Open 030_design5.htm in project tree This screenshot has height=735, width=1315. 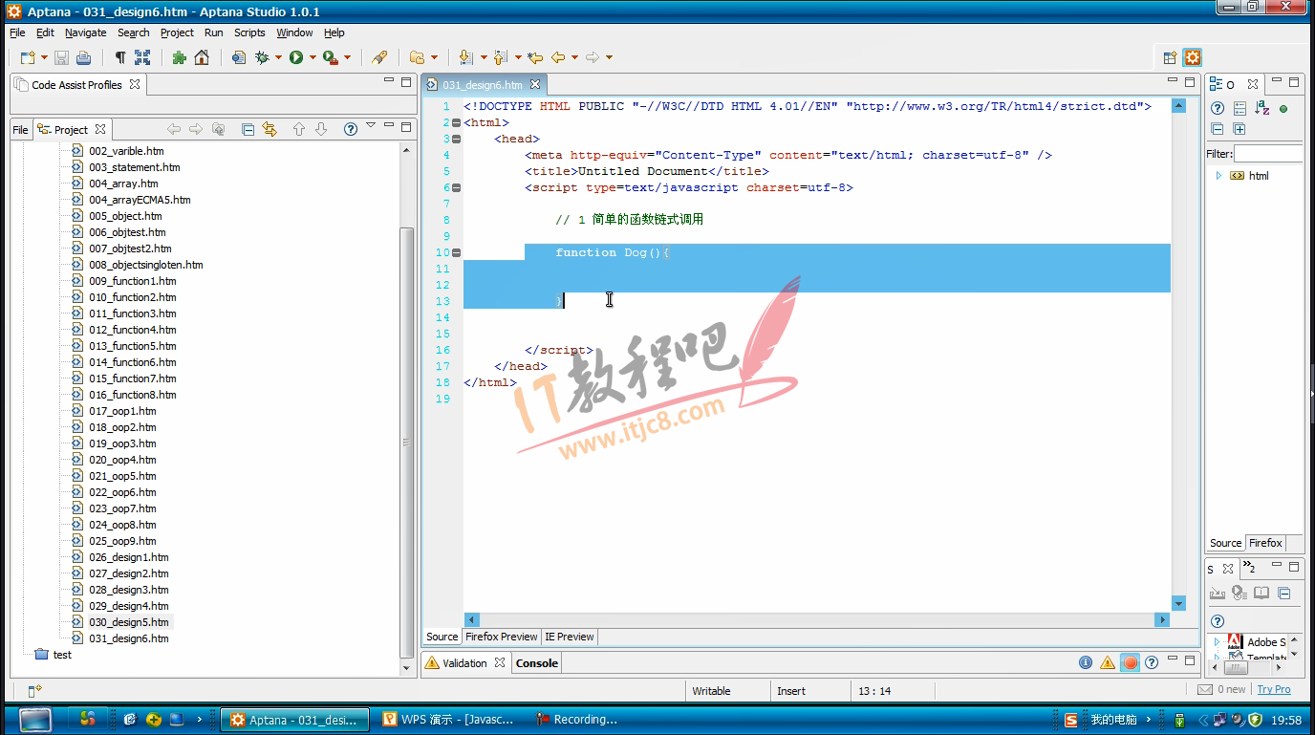click(x=128, y=622)
